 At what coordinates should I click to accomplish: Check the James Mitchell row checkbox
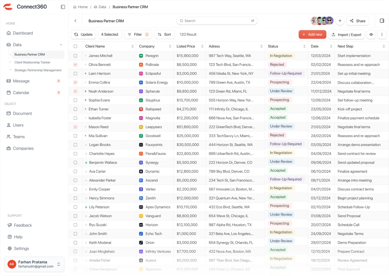(75, 56)
